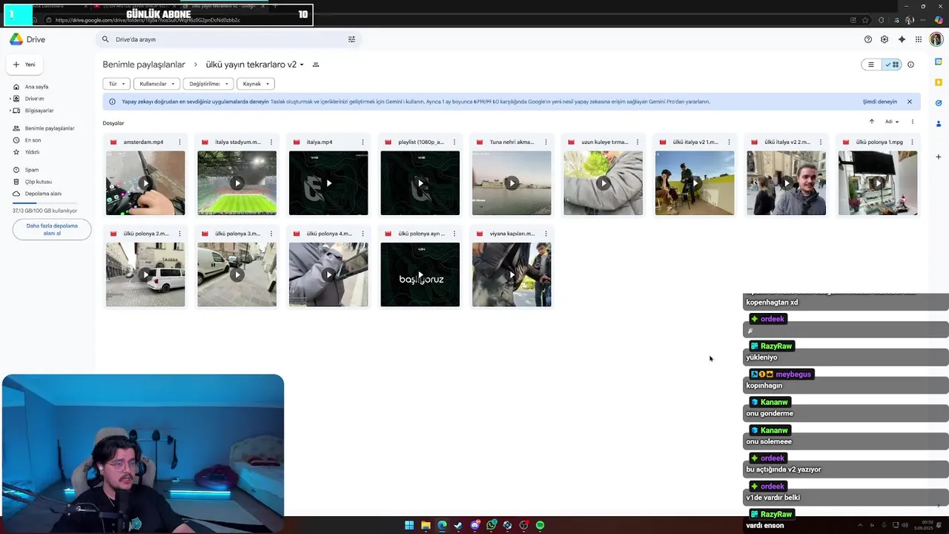The height and width of the screenshot is (534, 949).
Task: Open Google Tasks side panel icon
Action: tap(939, 103)
